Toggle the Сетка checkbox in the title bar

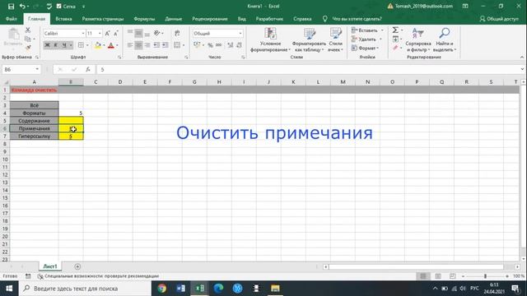click(x=59, y=7)
